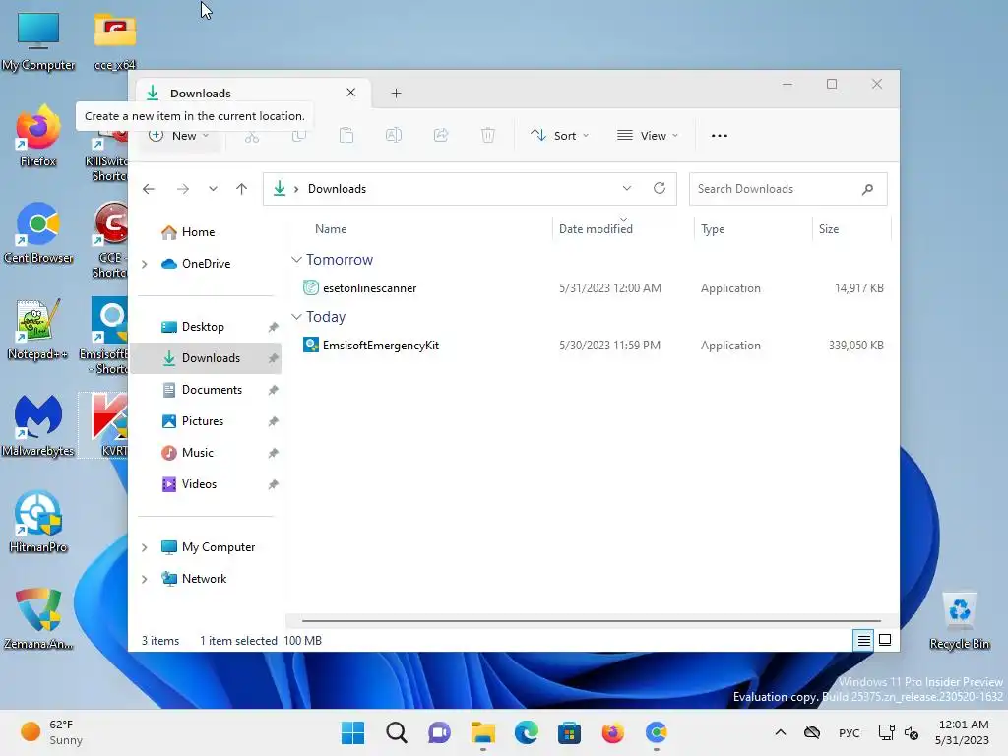Select the Recycle Bin on desktop
The width and height of the screenshot is (1008, 756).
point(960,620)
